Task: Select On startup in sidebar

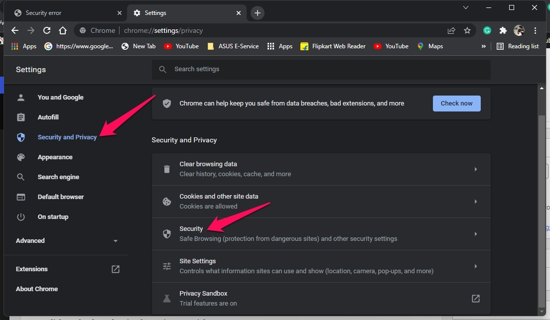Action: coord(53,217)
